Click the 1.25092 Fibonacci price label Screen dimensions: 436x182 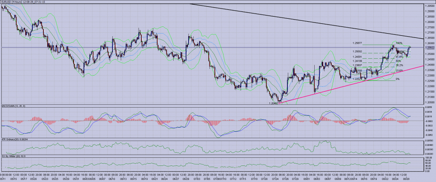[x=358, y=52]
